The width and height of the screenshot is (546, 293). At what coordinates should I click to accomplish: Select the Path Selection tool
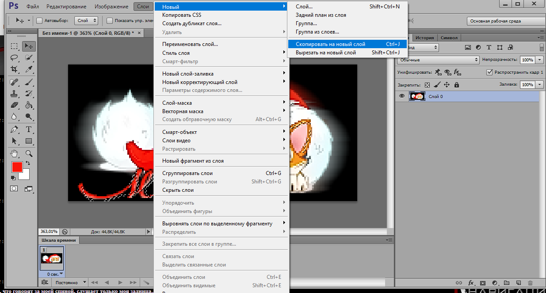point(15,141)
